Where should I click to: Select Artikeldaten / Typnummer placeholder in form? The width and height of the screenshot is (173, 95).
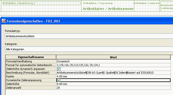(x=98, y=3)
